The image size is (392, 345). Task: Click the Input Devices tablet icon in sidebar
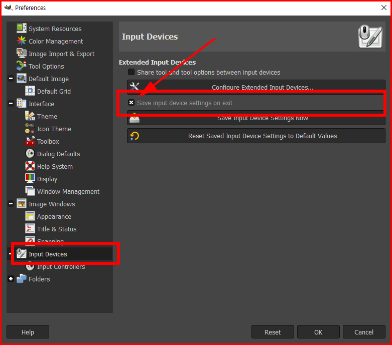coord(22,254)
